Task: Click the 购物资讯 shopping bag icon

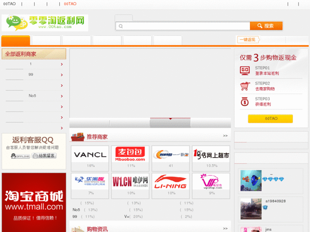Action: click(78, 229)
